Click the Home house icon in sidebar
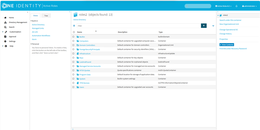The image size is (260, 130). pos(5,18)
